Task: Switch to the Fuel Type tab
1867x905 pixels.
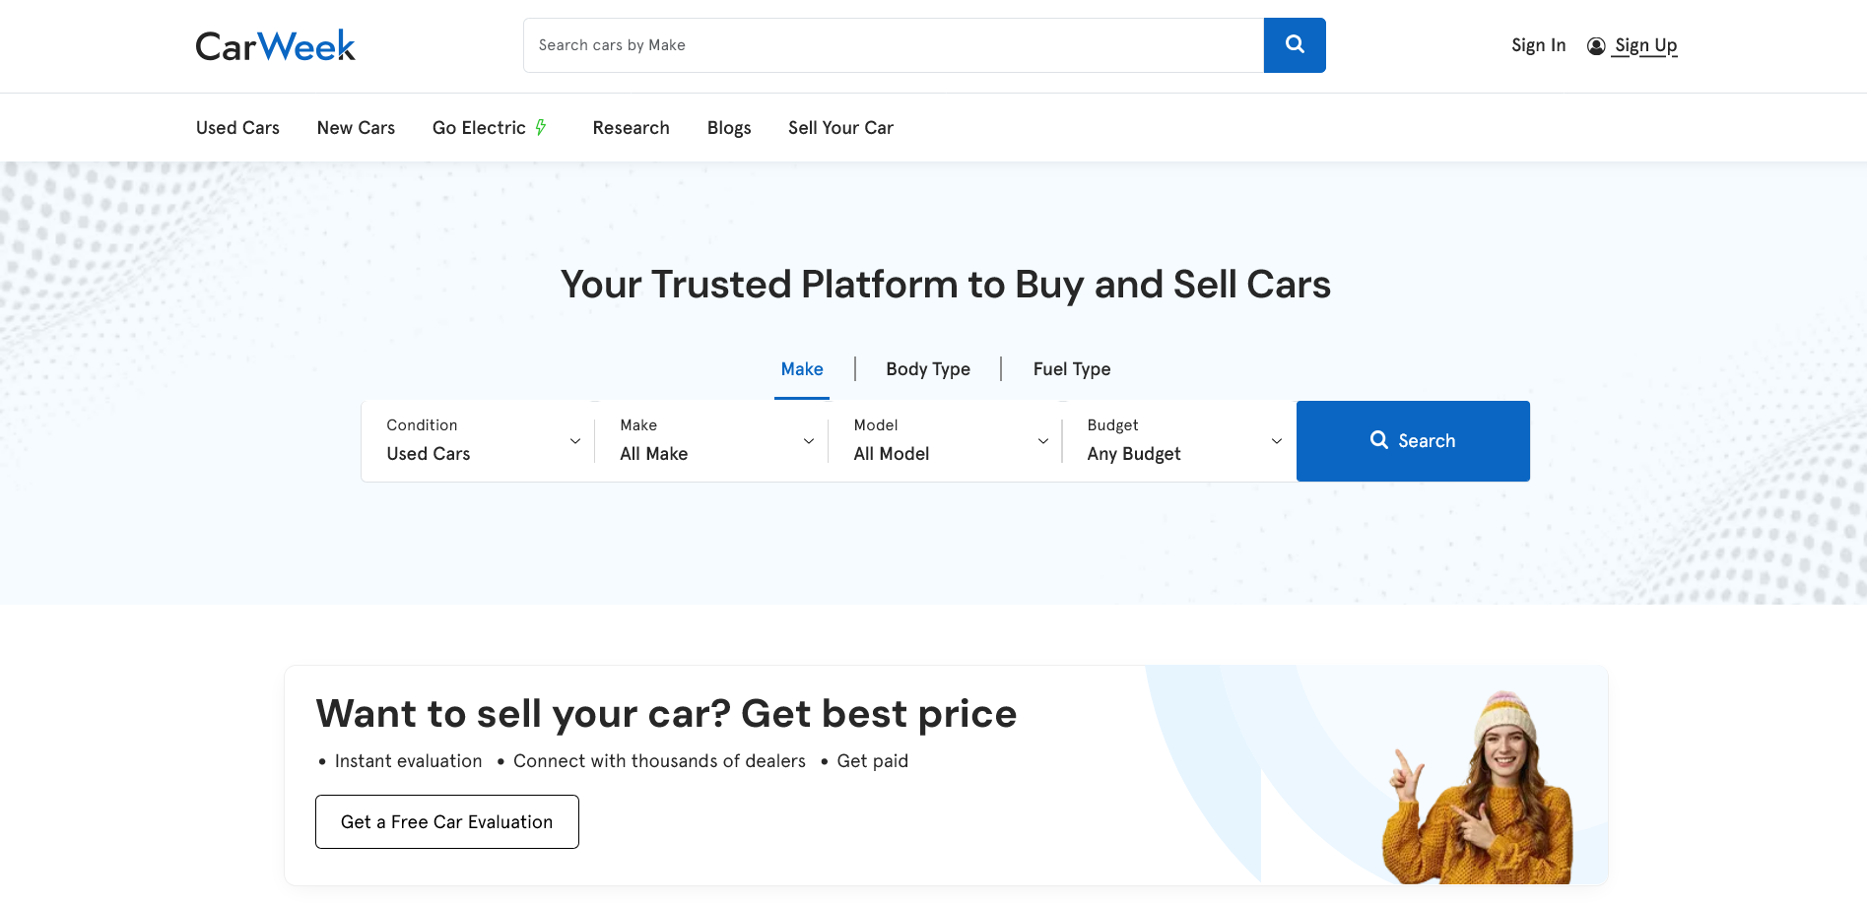Action: click(x=1072, y=369)
